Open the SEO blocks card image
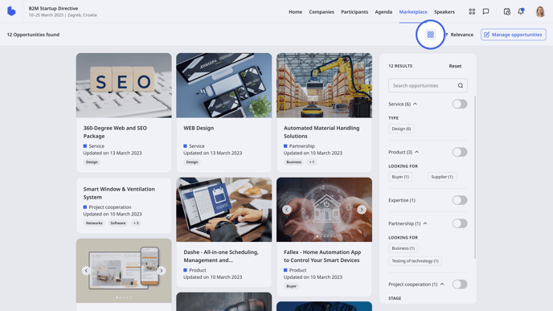 click(124, 85)
